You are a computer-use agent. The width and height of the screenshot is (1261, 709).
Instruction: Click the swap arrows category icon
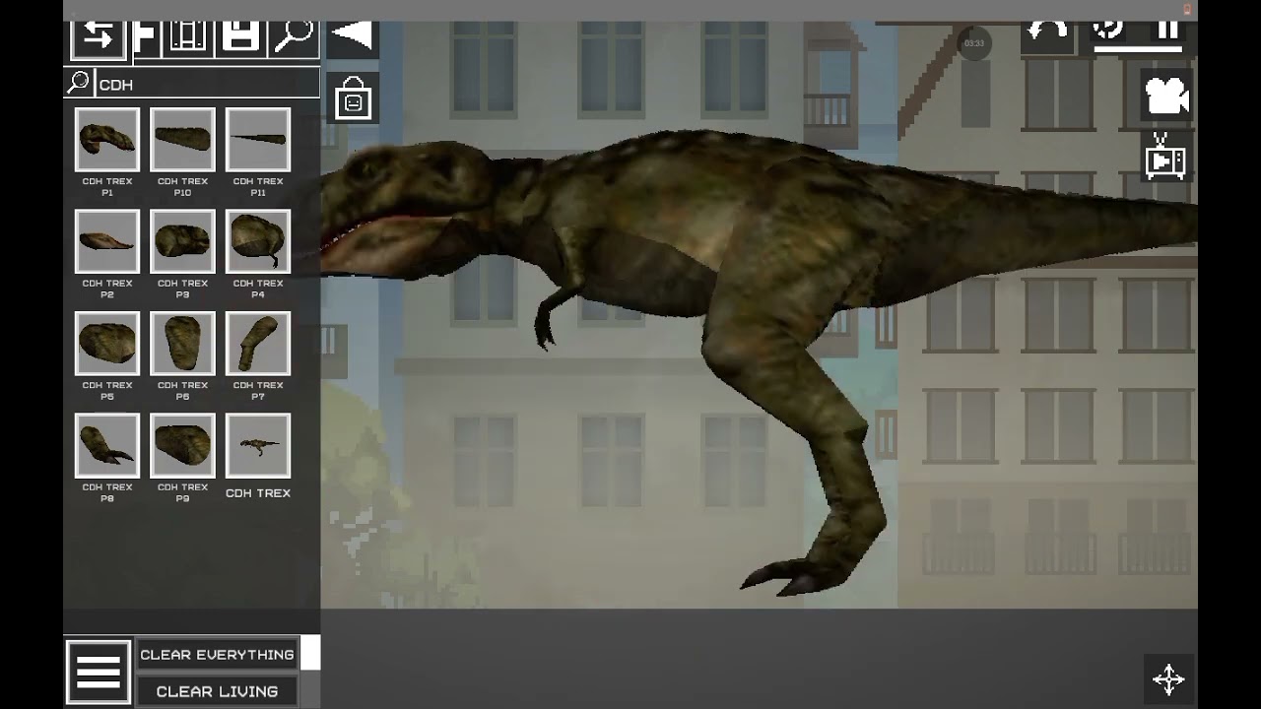click(x=99, y=37)
